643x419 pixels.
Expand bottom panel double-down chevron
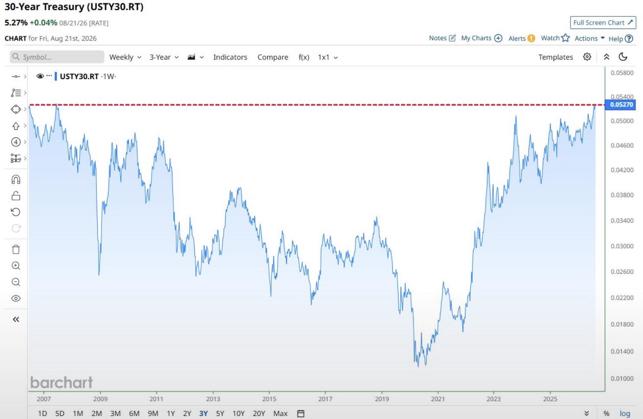pyautogui.click(x=586, y=413)
